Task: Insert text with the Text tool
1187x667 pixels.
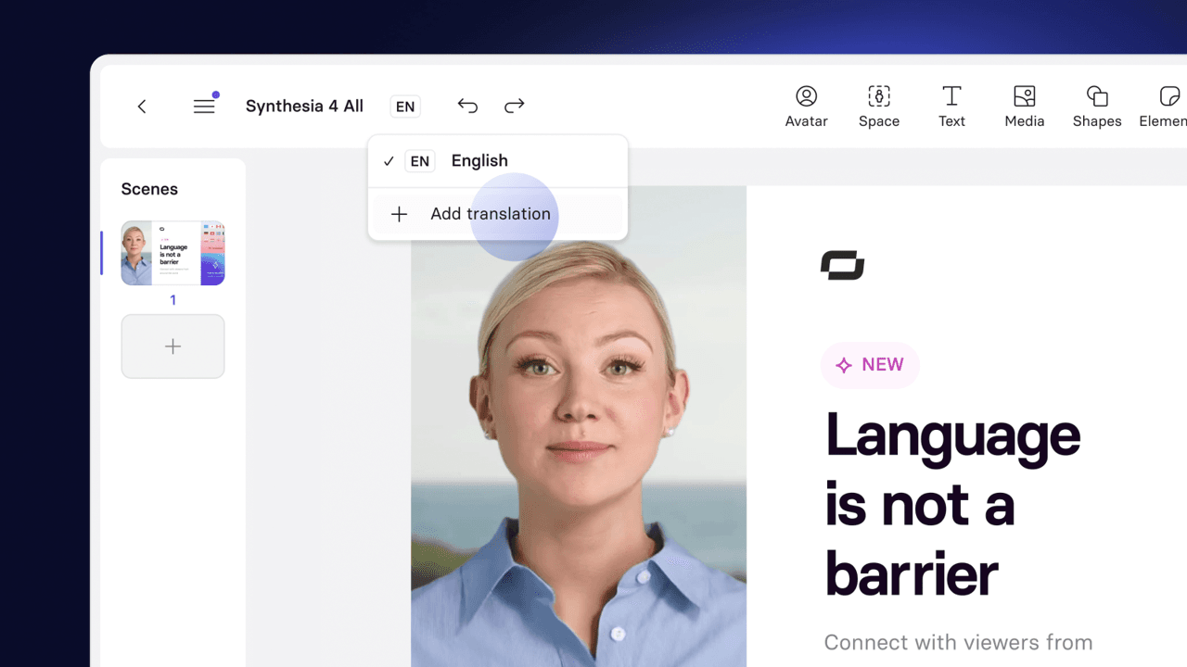Action: (951, 106)
